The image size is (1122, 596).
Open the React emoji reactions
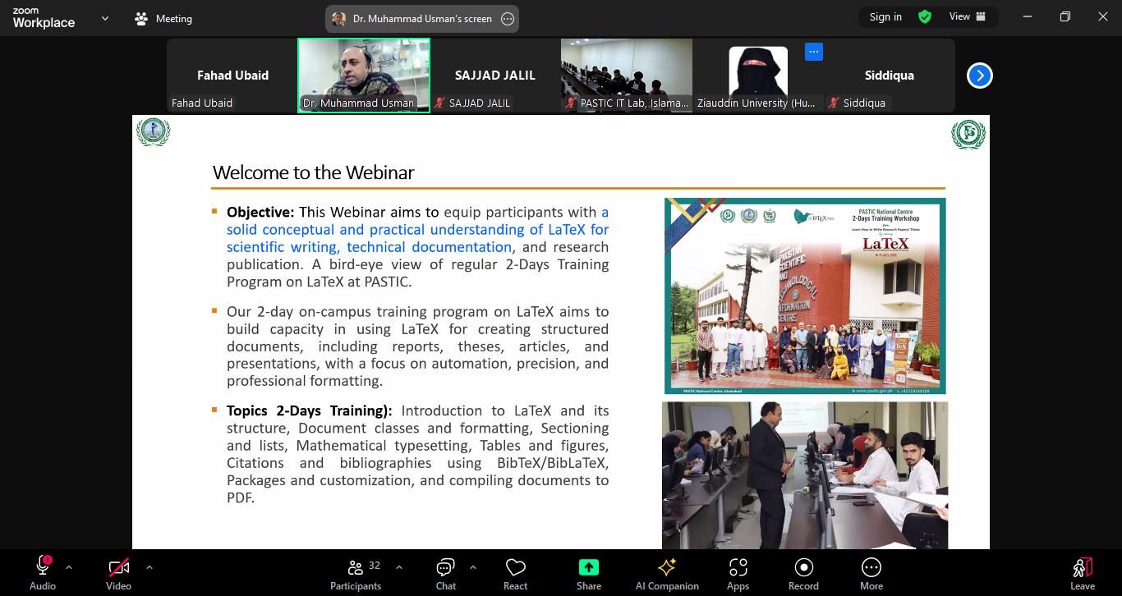[x=515, y=574]
